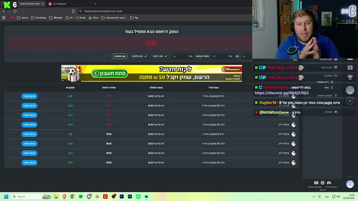Click the שעת התחלה column header
This screenshot has width=358, height=201.
(x=156, y=88)
